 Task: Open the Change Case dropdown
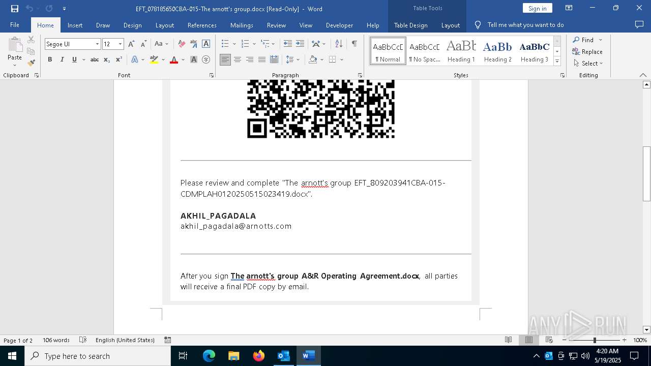coord(161,44)
